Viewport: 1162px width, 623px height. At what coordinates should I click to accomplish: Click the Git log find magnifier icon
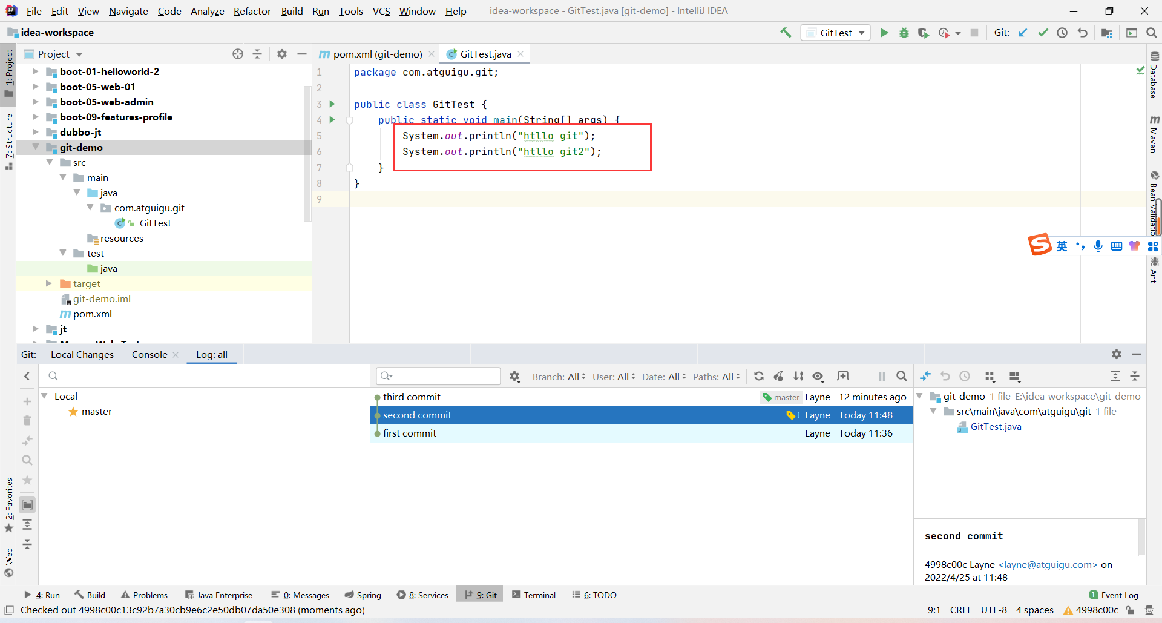(902, 376)
